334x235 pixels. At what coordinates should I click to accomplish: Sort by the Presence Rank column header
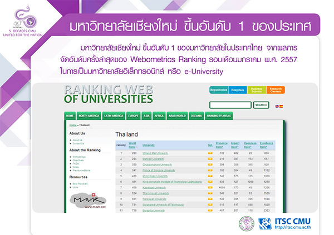[x=222, y=145]
